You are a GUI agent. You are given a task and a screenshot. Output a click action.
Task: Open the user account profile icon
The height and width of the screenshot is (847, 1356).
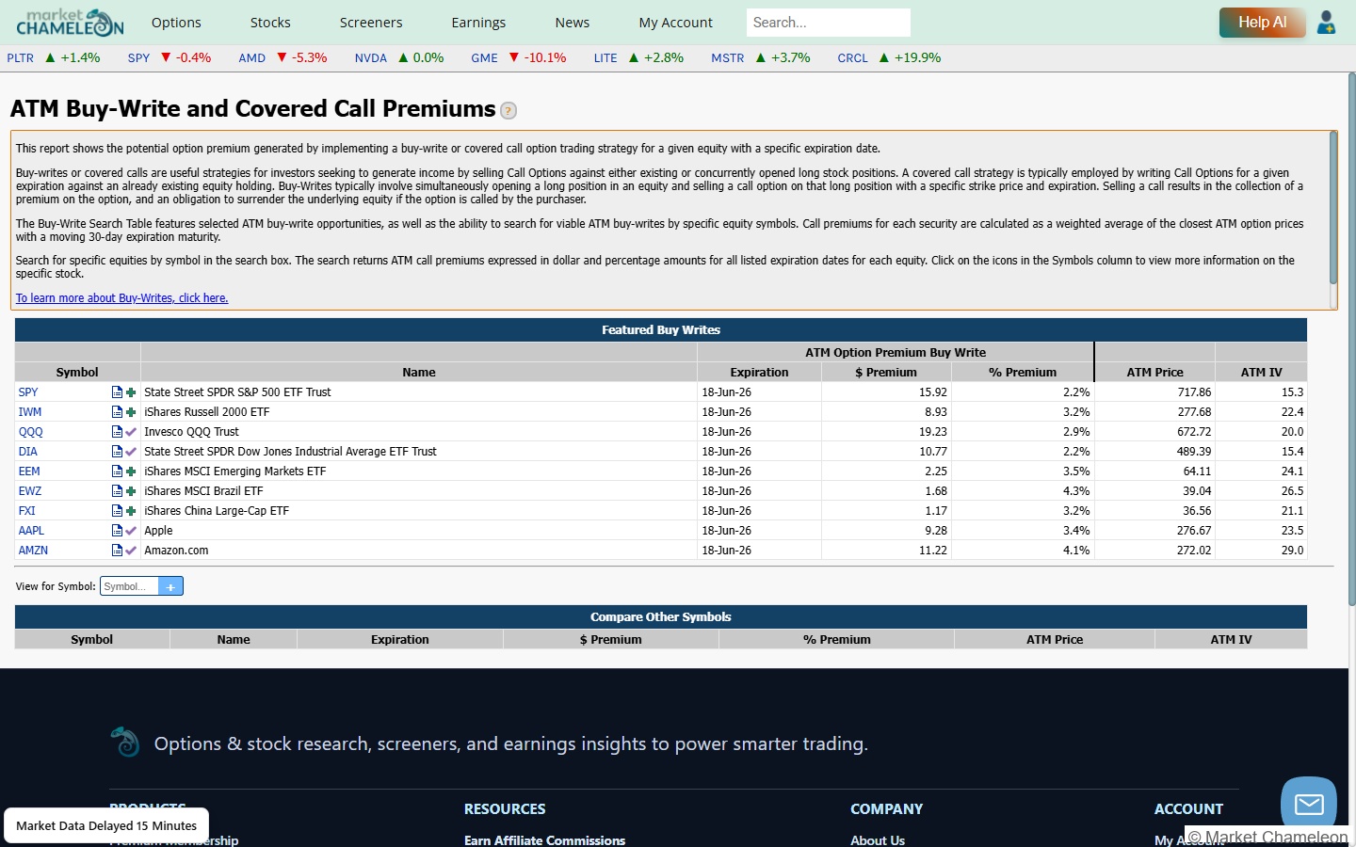coord(1326,23)
